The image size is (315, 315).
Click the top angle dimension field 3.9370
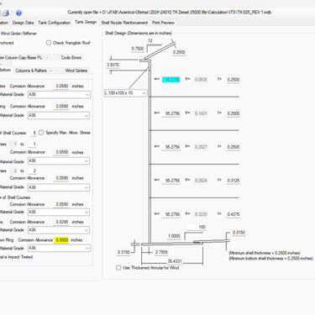pos(113,65)
